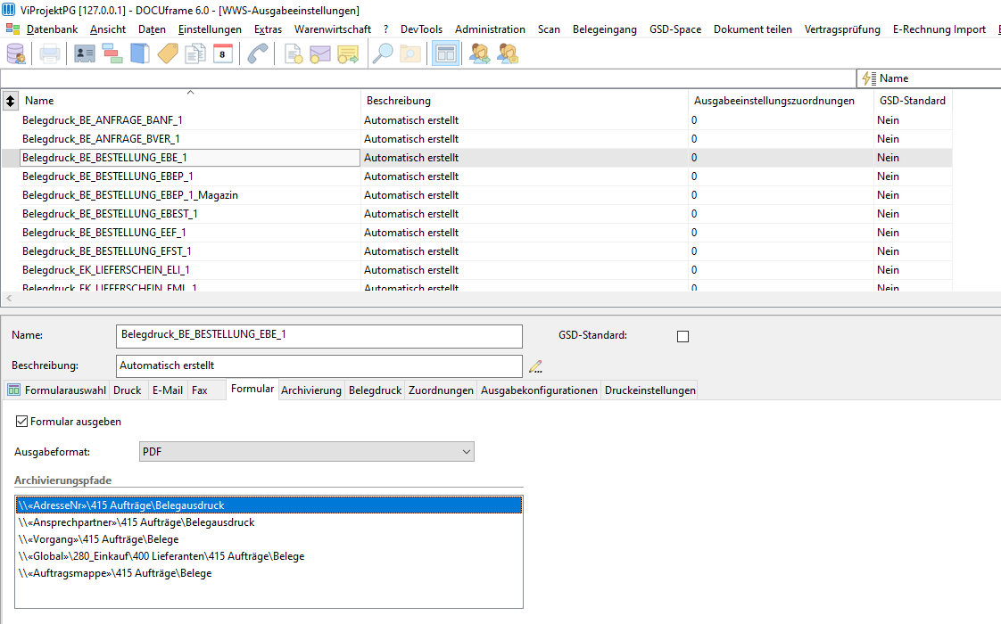Switch to the Druck tab
Viewport: 1001px width, 624px height.
click(127, 390)
